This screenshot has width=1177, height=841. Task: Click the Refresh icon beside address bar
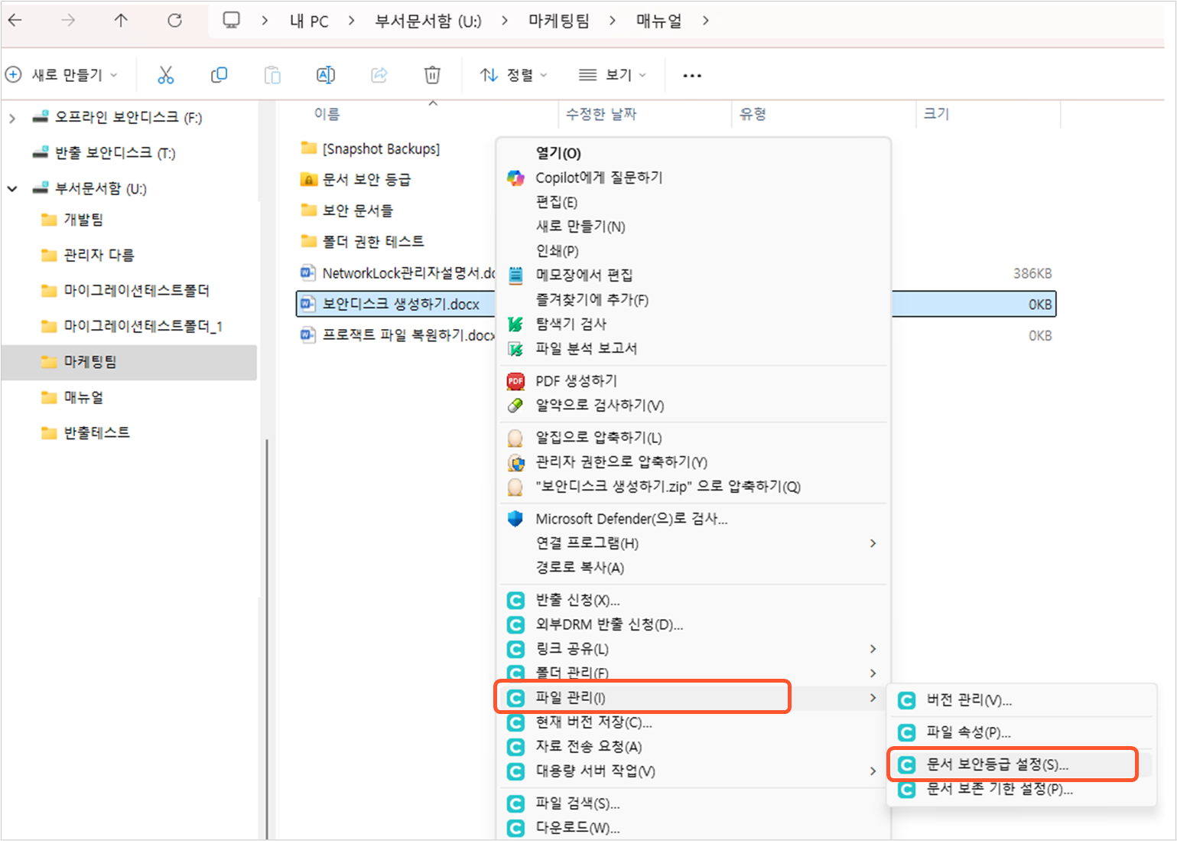[x=174, y=21]
